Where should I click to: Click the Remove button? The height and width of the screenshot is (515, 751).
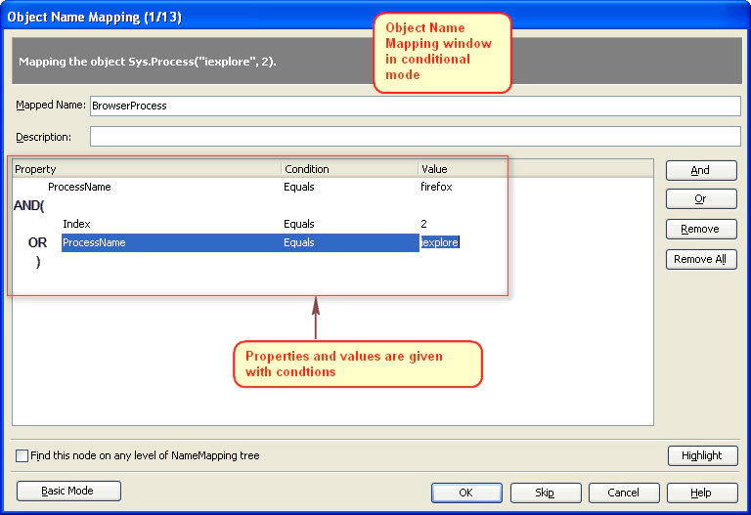[701, 229]
